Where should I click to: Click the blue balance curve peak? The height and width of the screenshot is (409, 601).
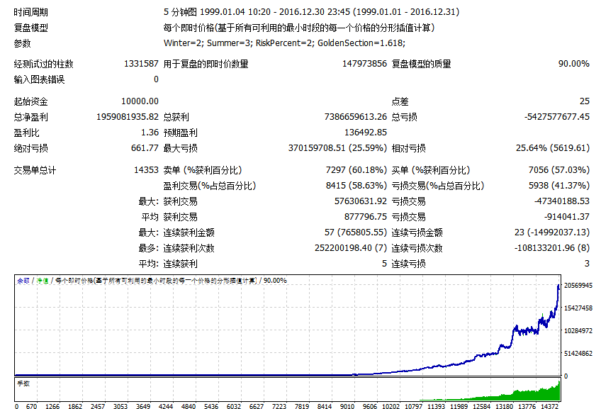point(558,286)
